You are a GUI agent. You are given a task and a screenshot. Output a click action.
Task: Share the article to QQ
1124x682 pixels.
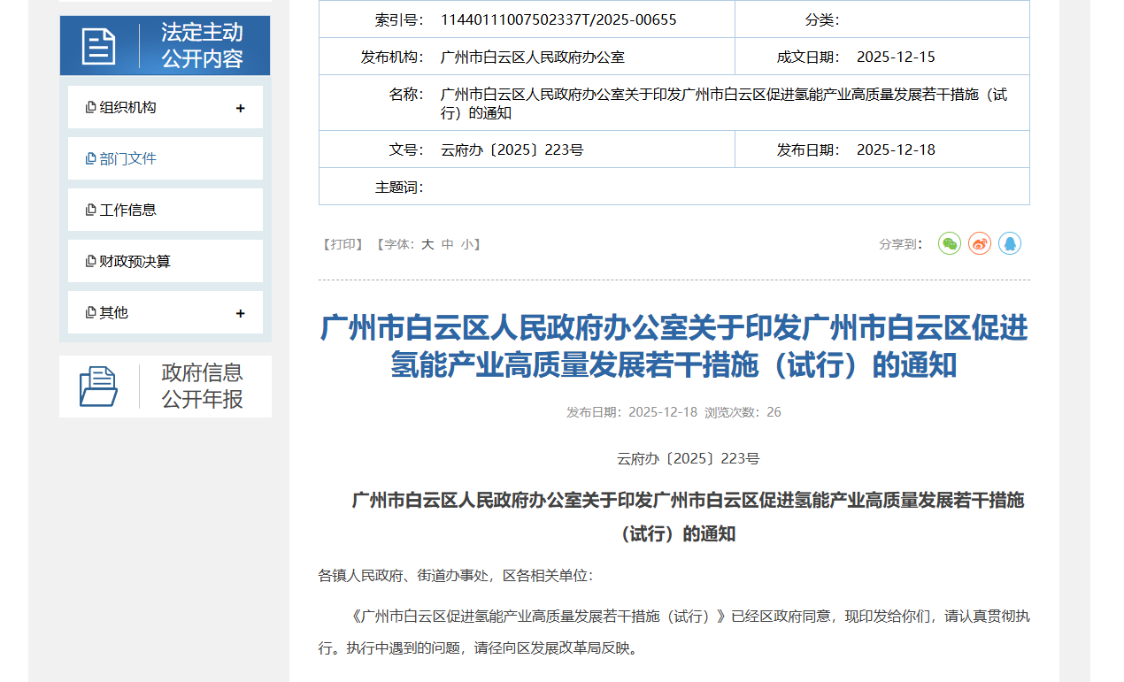coord(1009,243)
